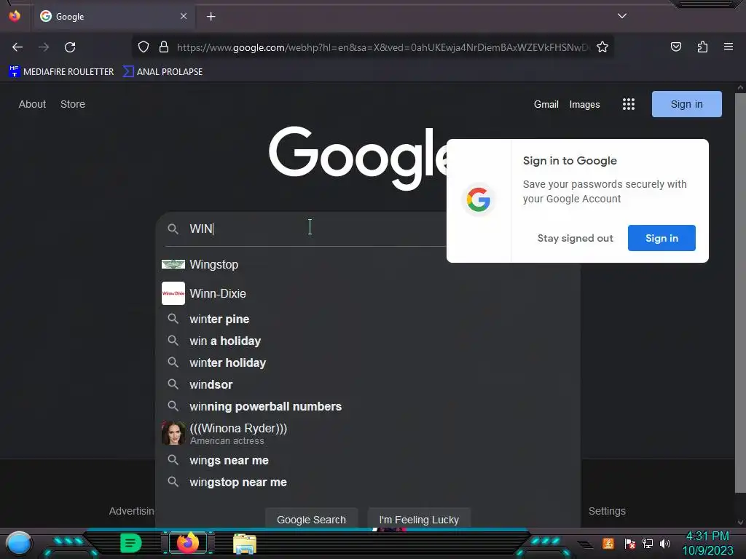
Task: Open the Start orb on taskbar
Action: coord(19,543)
